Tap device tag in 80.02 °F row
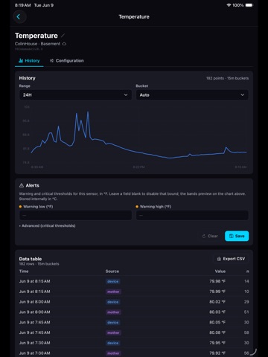 113,302
